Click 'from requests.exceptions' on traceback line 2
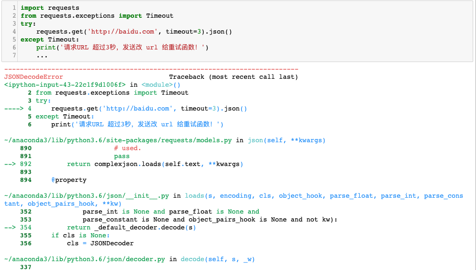Screen dimensions: 476x270 coord(83,93)
